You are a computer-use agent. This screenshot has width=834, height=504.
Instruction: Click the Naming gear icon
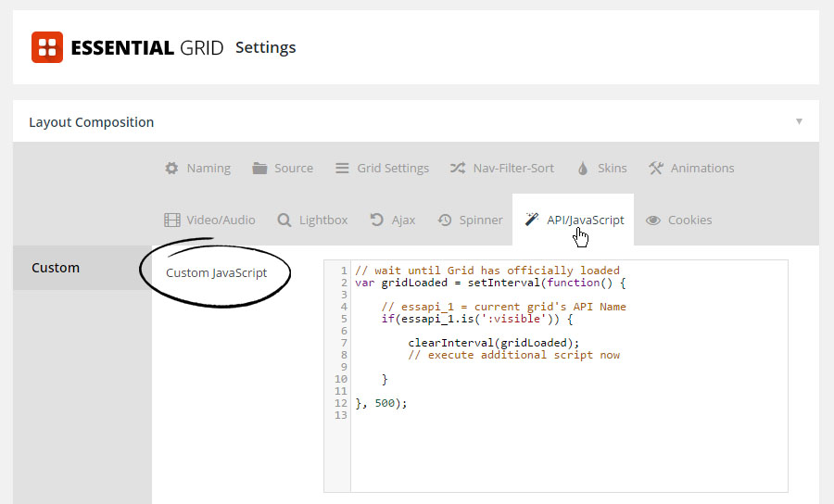tap(171, 169)
